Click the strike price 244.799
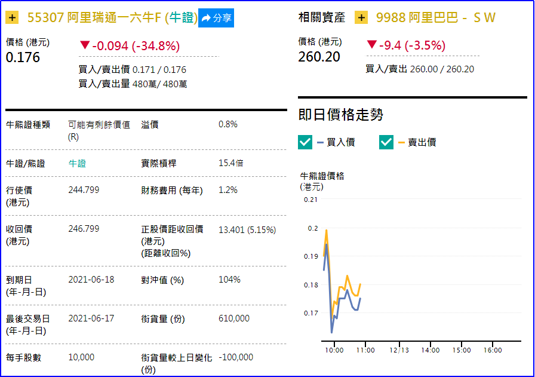Screen dimensions: 535x377 coord(84,190)
